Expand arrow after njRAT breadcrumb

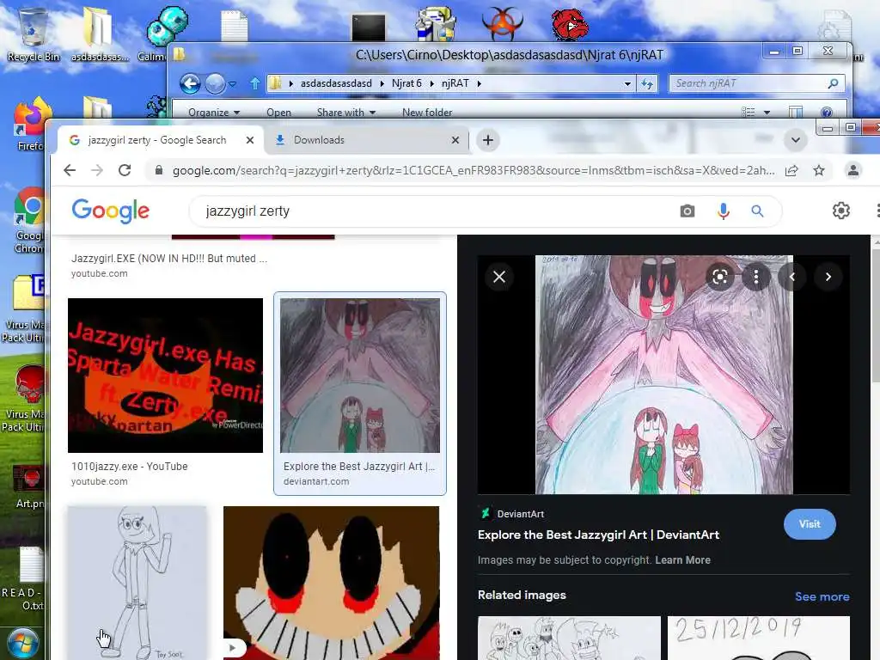480,83
